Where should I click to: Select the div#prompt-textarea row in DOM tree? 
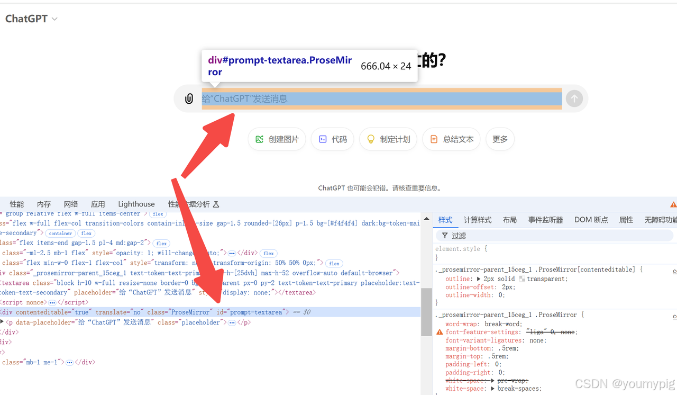pos(210,312)
